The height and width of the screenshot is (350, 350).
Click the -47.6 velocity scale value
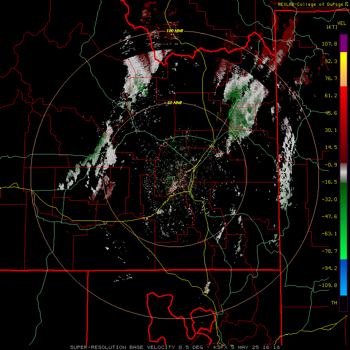coord(329,217)
